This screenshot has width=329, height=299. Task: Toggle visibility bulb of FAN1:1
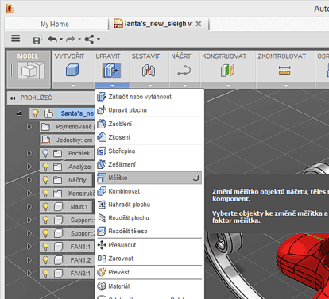click(45, 247)
